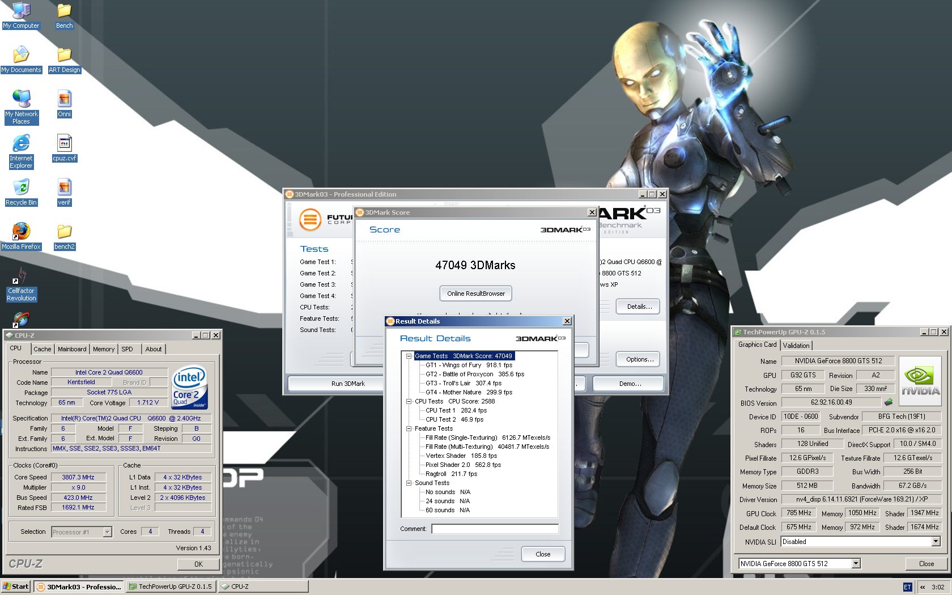Collapse the Feature Tests tree node
Viewport: 952px width, 595px height.
pyautogui.click(x=409, y=428)
